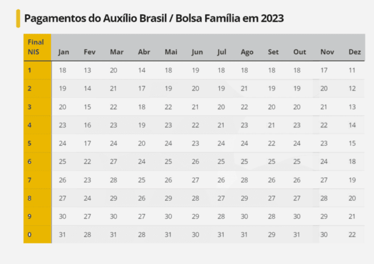Select the Mar date for NIS final 6
374x264 pixels.
[113, 162]
